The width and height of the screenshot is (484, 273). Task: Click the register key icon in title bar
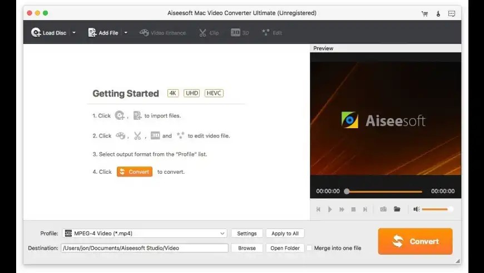click(438, 13)
